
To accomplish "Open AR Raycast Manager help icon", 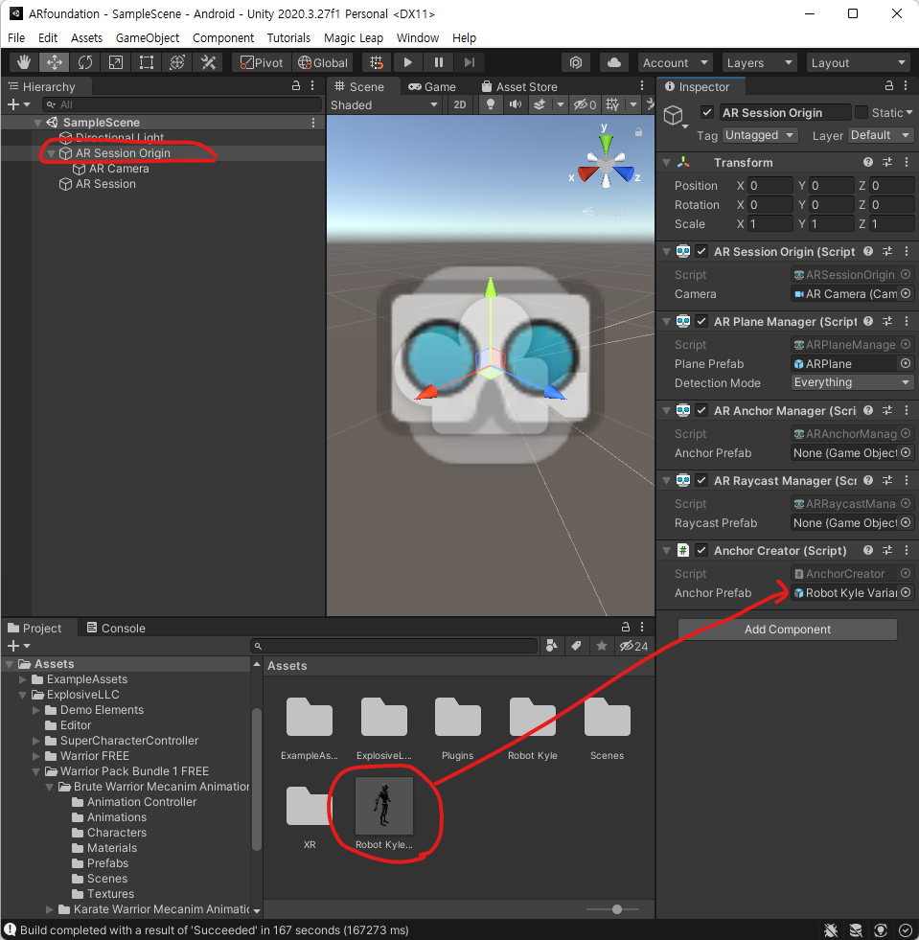I will point(868,480).
